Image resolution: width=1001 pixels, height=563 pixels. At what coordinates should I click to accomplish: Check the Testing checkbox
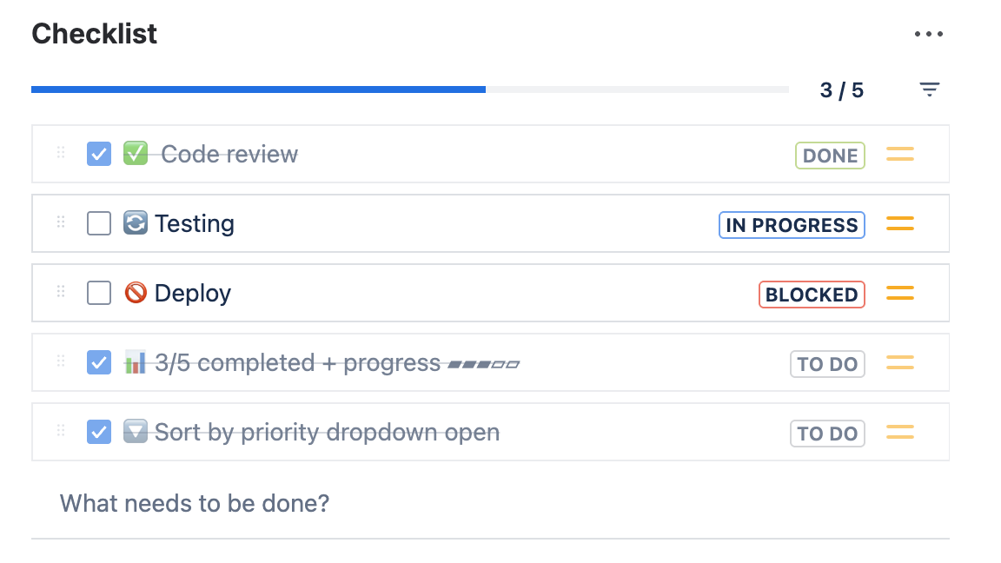(x=99, y=224)
